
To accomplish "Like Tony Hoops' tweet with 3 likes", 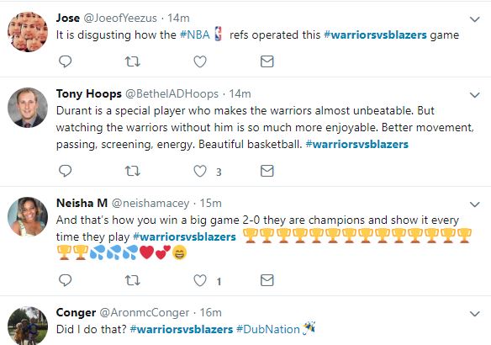I will tap(200, 171).
